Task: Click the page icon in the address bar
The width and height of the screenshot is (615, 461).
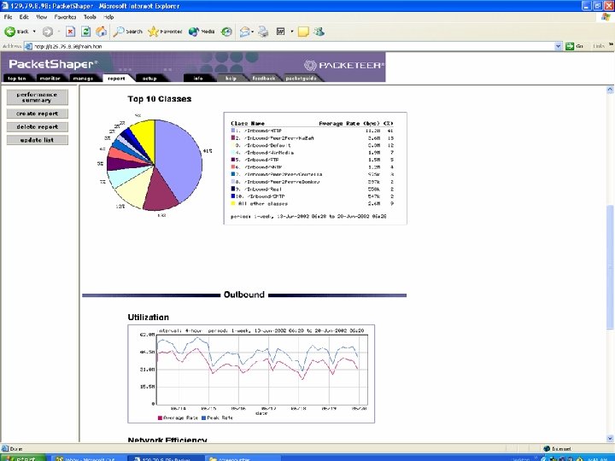Action: point(28,46)
